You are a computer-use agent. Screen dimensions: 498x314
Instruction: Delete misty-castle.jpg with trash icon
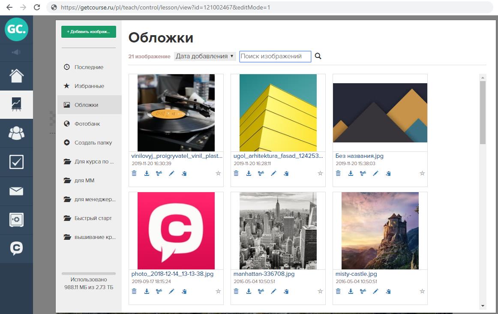point(338,291)
